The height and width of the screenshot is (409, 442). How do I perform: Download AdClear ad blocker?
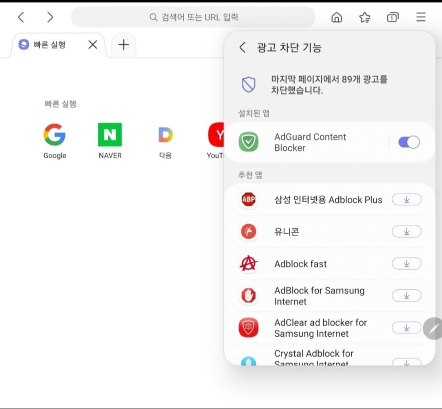tap(407, 327)
